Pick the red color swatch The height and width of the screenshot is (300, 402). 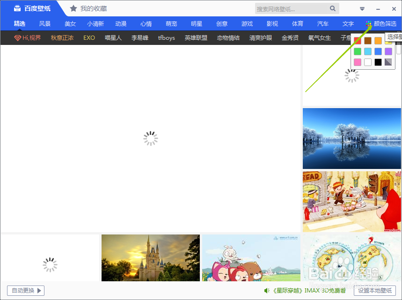(358, 41)
